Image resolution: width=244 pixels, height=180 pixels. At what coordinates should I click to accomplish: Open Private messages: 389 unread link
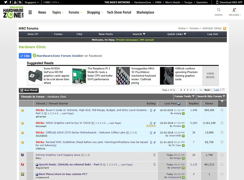tap(135, 40)
